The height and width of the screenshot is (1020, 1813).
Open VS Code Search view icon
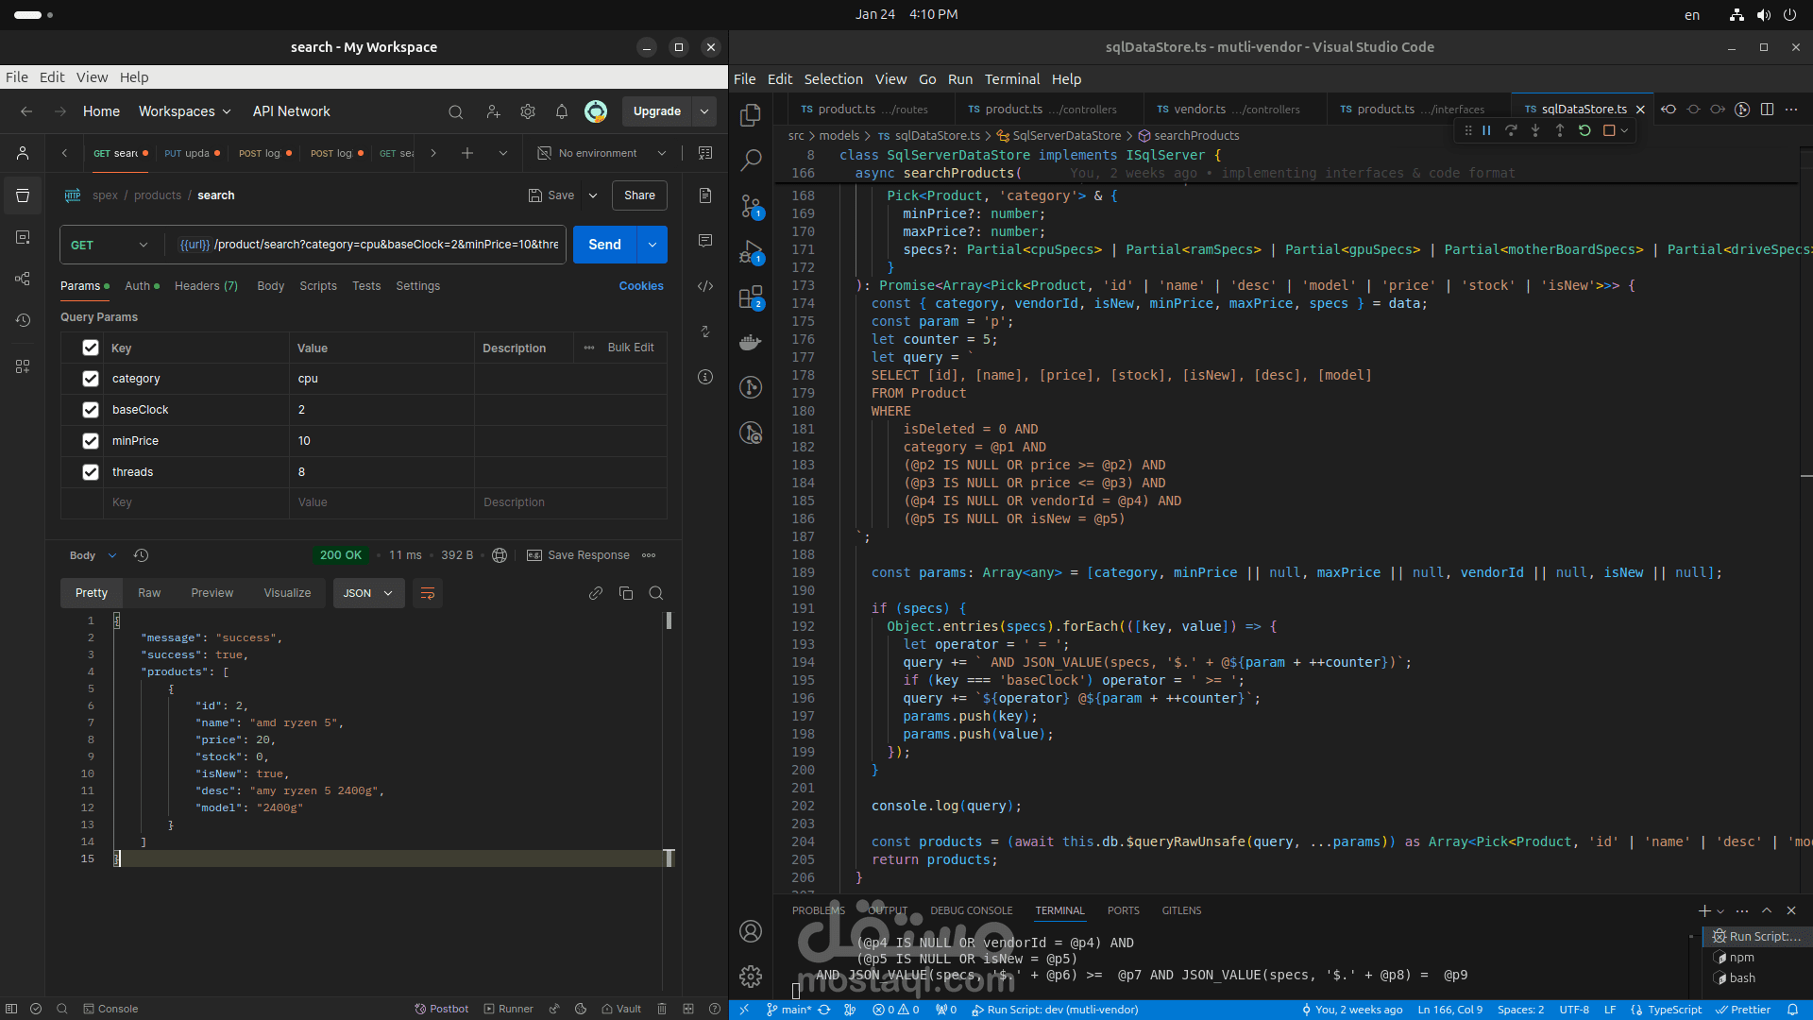click(751, 160)
